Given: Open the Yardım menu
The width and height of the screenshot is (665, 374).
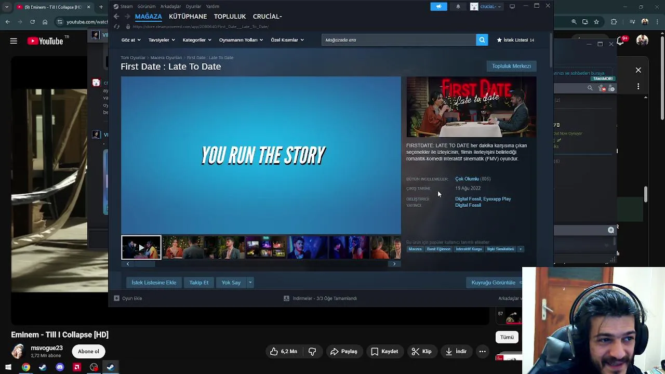Looking at the screenshot, I should click(212, 7).
